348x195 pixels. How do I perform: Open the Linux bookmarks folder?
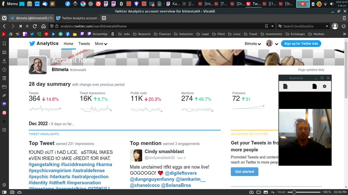[x=234, y=34]
